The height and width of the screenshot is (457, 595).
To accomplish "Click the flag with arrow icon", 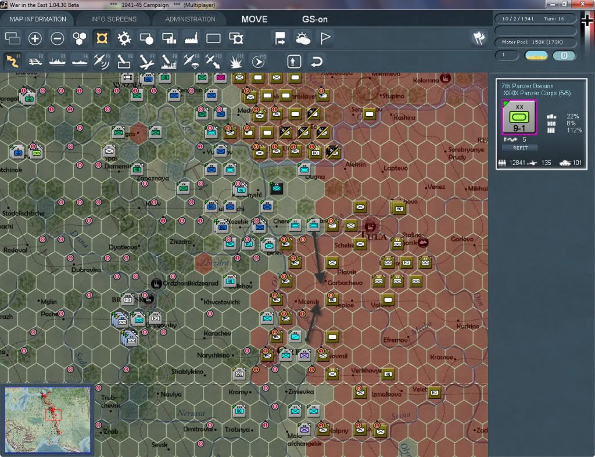I will coord(280,38).
